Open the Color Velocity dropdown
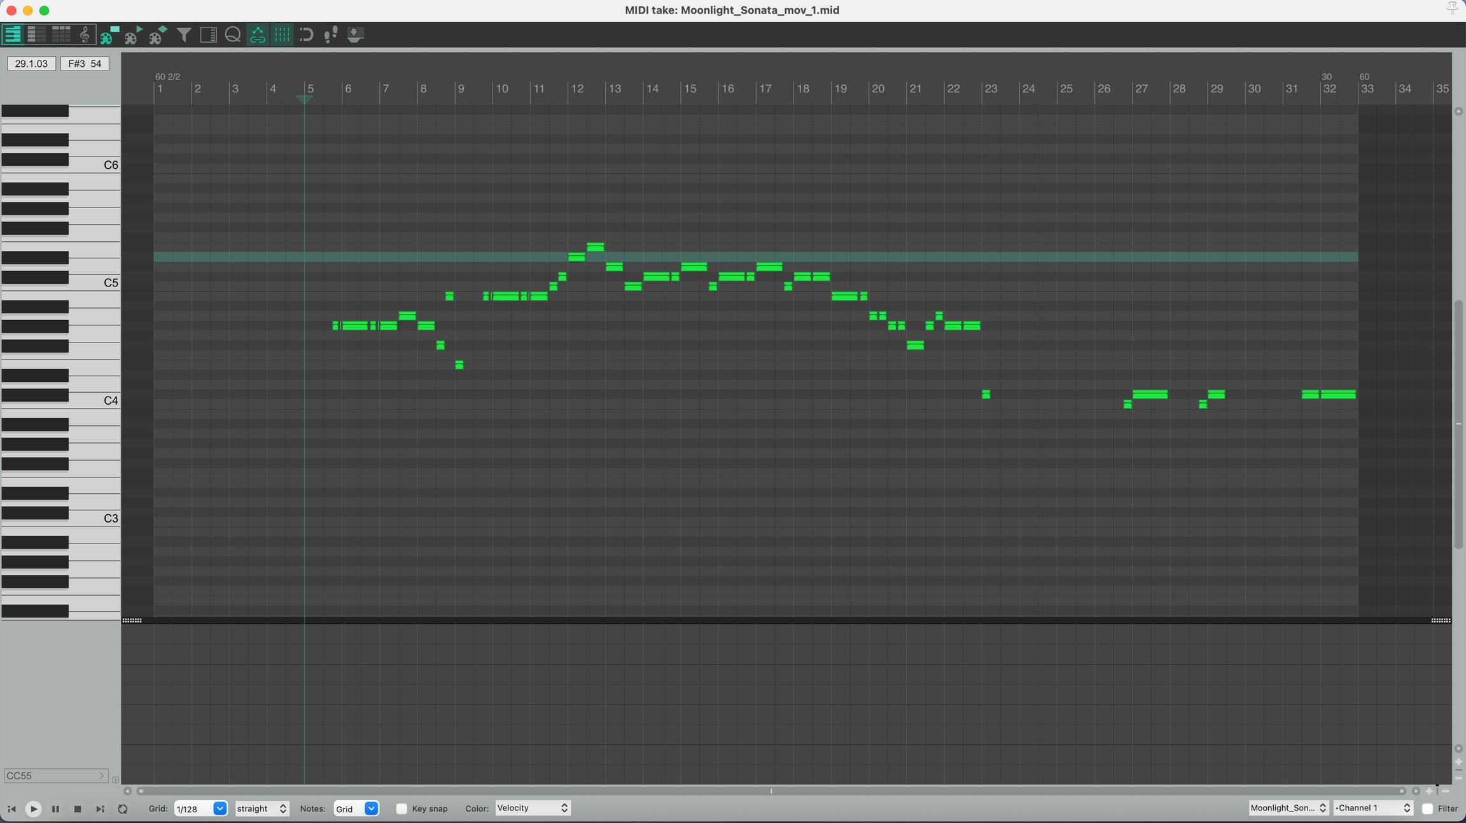The height and width of the screenshot is (823, 1466). [x=533, y=808]
